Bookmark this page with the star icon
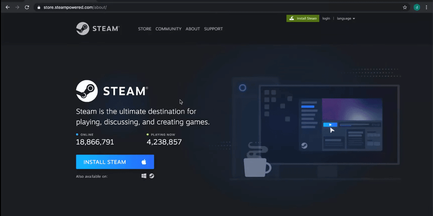This screenshot has height=216, width=433. pyautogui.click(x=405, y=7)
